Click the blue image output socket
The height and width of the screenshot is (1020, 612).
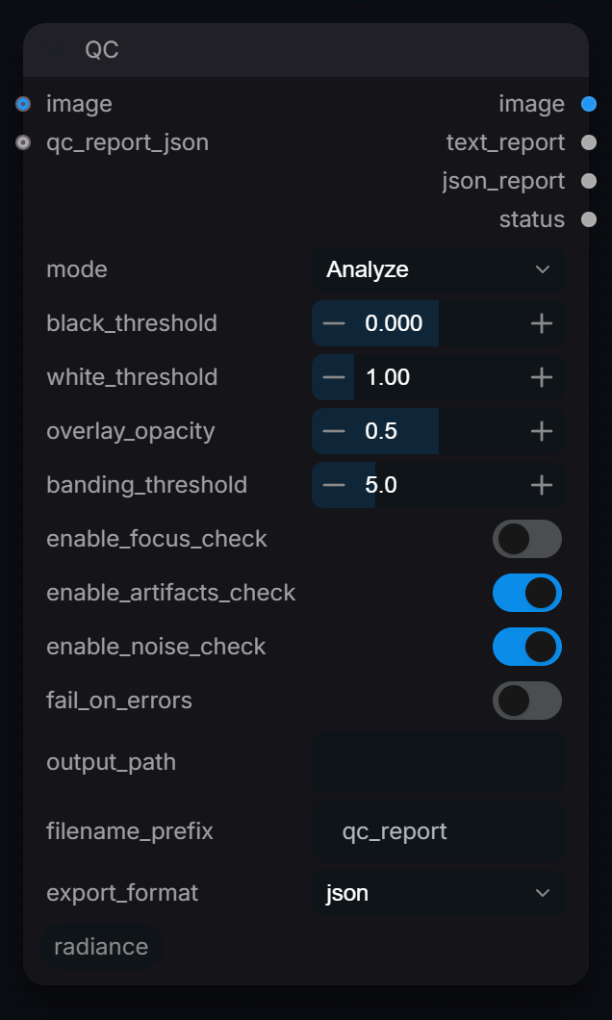coord(589,104)
